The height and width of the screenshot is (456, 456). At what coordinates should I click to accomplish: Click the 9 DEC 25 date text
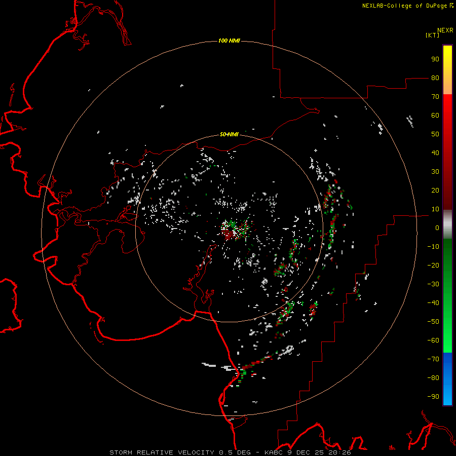point(306,452)
